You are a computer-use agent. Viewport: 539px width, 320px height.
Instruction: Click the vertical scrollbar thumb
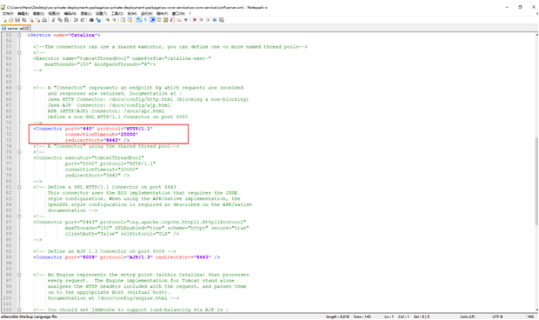(536, 181)
